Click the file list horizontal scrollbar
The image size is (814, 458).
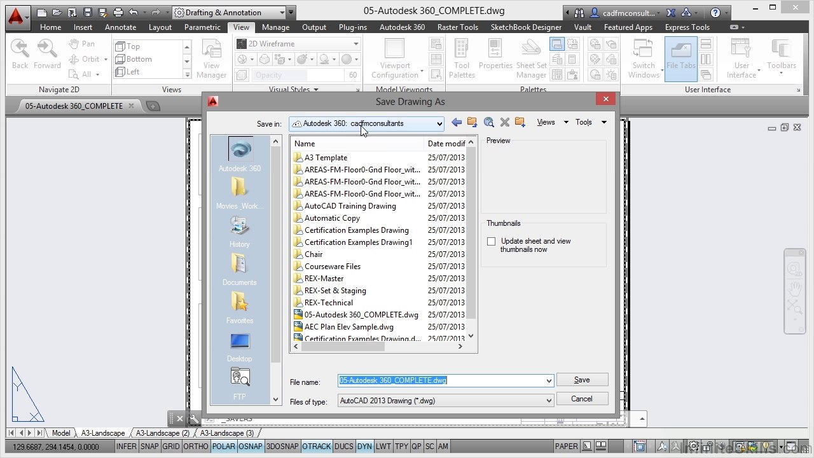343,347
